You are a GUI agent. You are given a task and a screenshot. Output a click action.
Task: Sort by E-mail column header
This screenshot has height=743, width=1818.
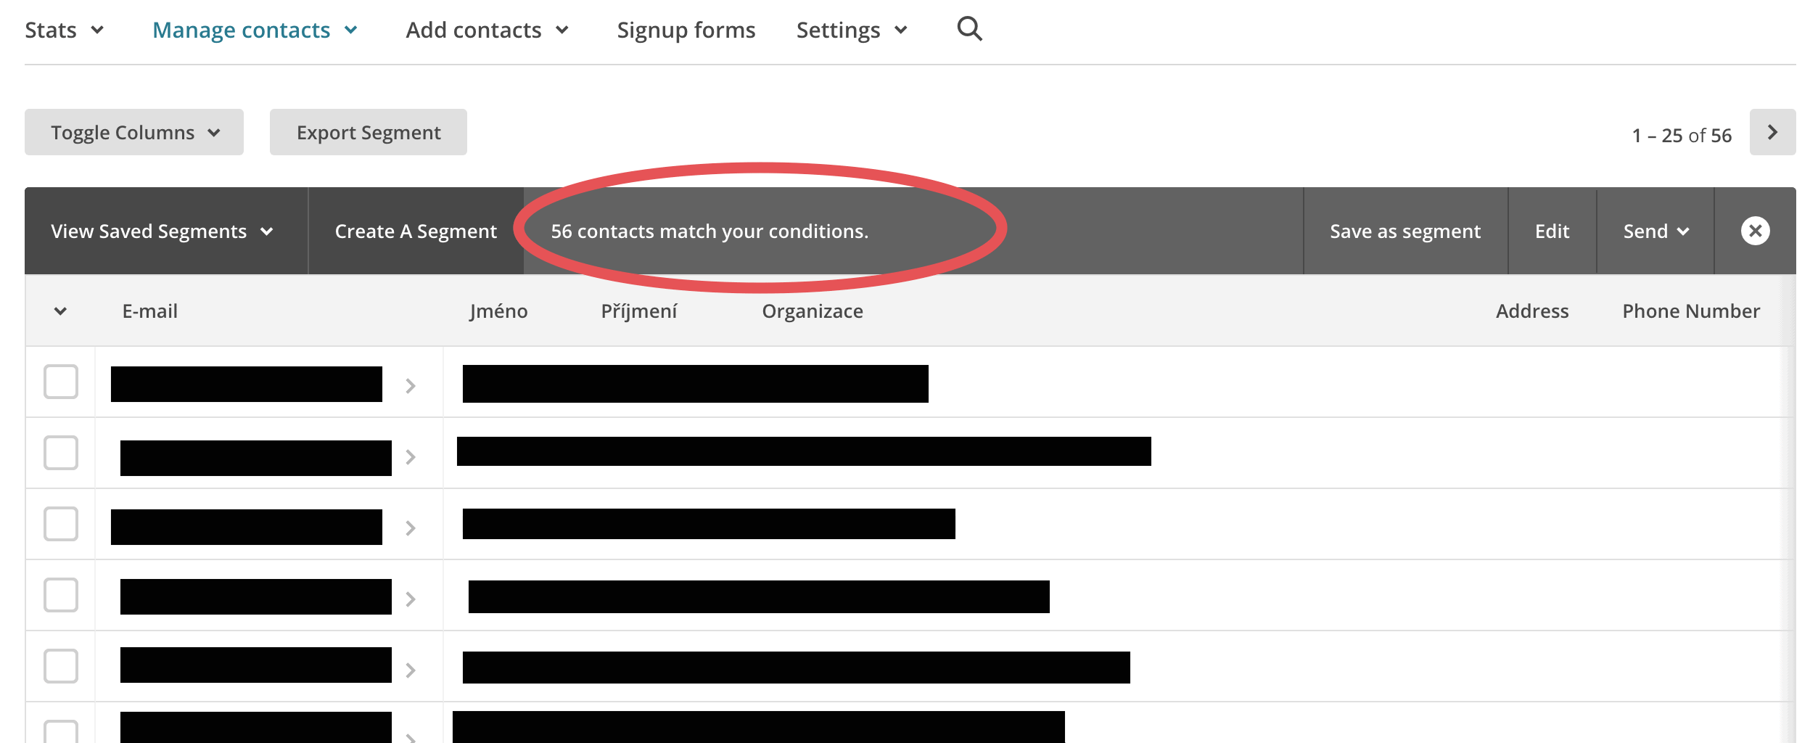coord(149,311)
